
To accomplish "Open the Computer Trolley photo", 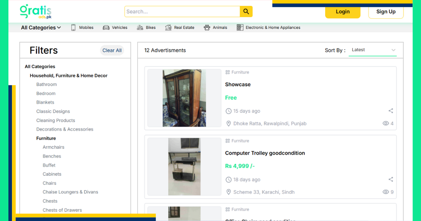I will point(184,167).
